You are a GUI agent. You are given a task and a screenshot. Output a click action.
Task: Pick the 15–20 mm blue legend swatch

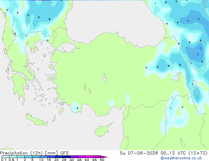tap(51, 157)
